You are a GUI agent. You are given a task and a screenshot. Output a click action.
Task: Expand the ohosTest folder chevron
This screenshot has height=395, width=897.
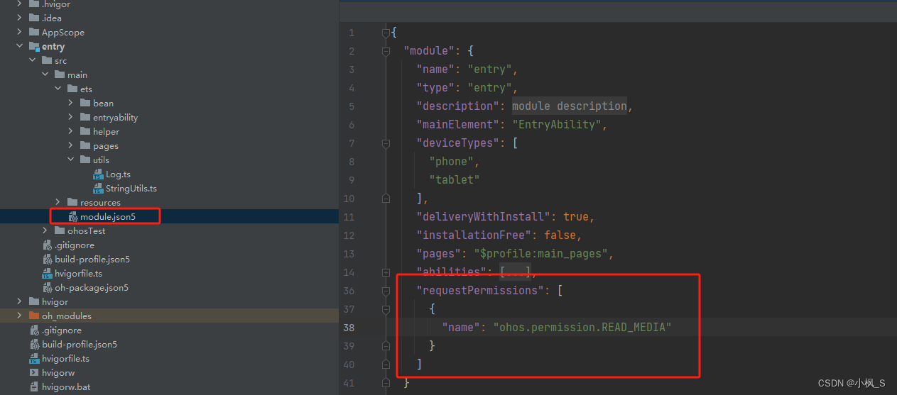coord(45,230)
